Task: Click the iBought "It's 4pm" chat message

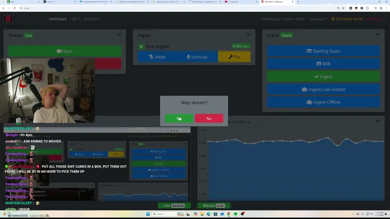Action: (x=19, y=135)
